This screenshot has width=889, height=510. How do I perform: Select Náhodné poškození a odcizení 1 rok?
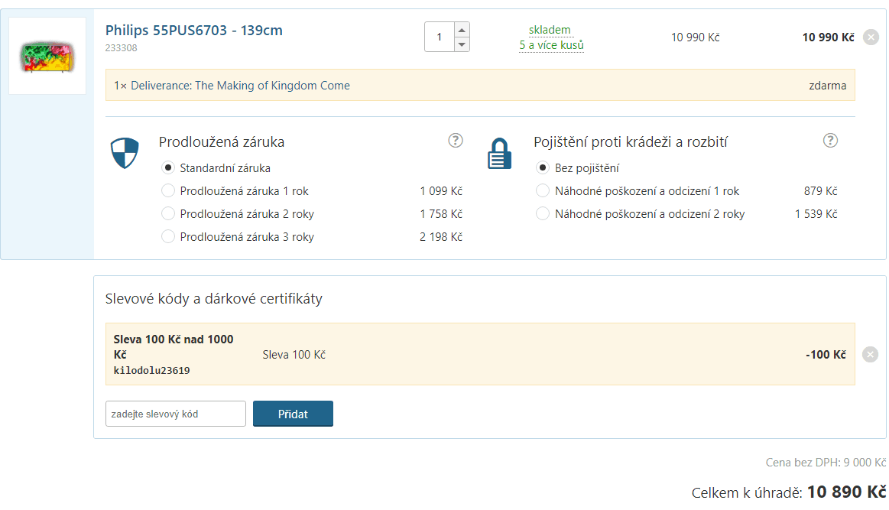point(543,190)
